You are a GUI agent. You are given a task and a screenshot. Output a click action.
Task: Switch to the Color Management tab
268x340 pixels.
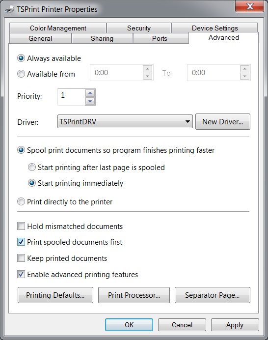click(x=58, y=28)
